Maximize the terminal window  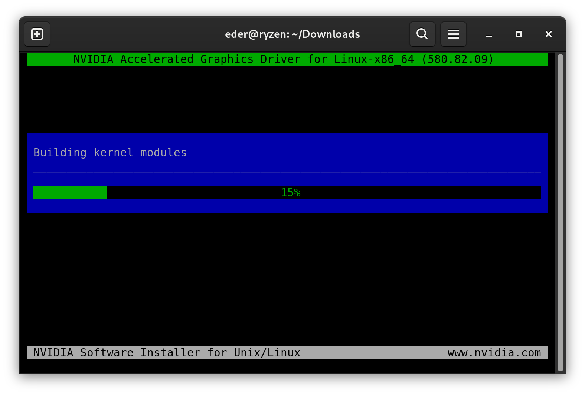pyautogui.click(x=519, y=34)
